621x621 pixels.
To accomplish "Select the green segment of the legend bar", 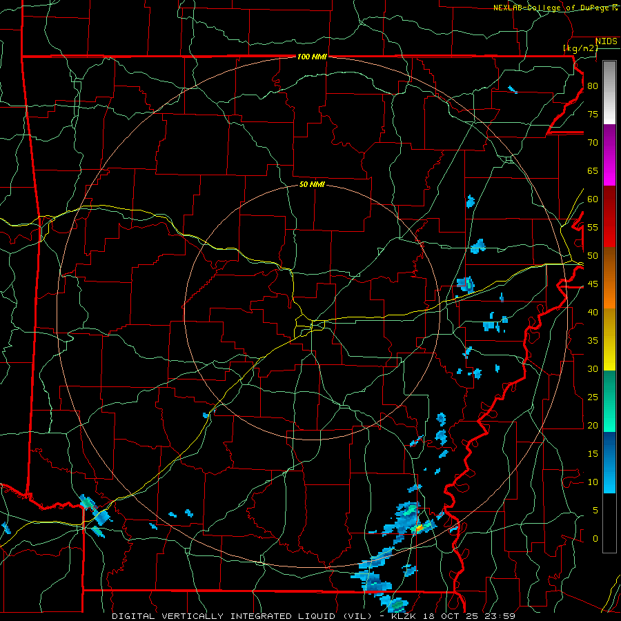I will pos(609,401).
